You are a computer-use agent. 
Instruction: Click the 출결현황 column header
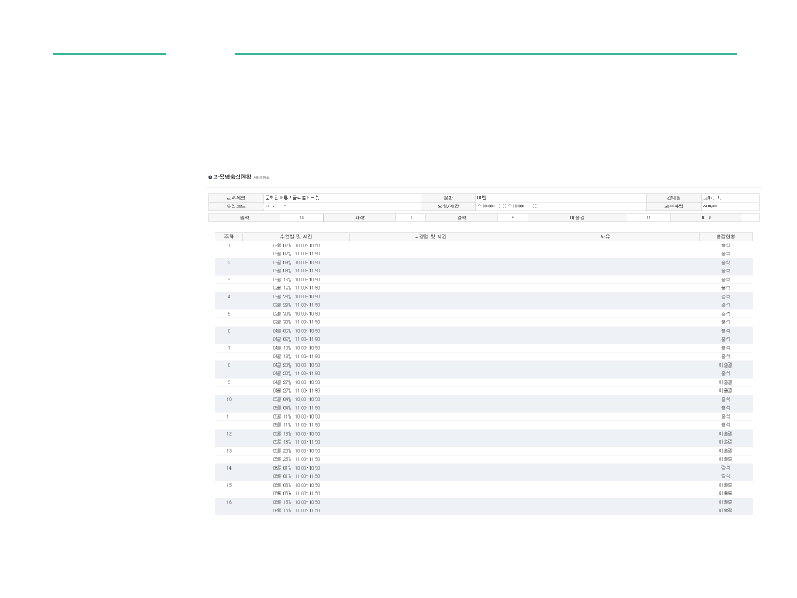725,236
